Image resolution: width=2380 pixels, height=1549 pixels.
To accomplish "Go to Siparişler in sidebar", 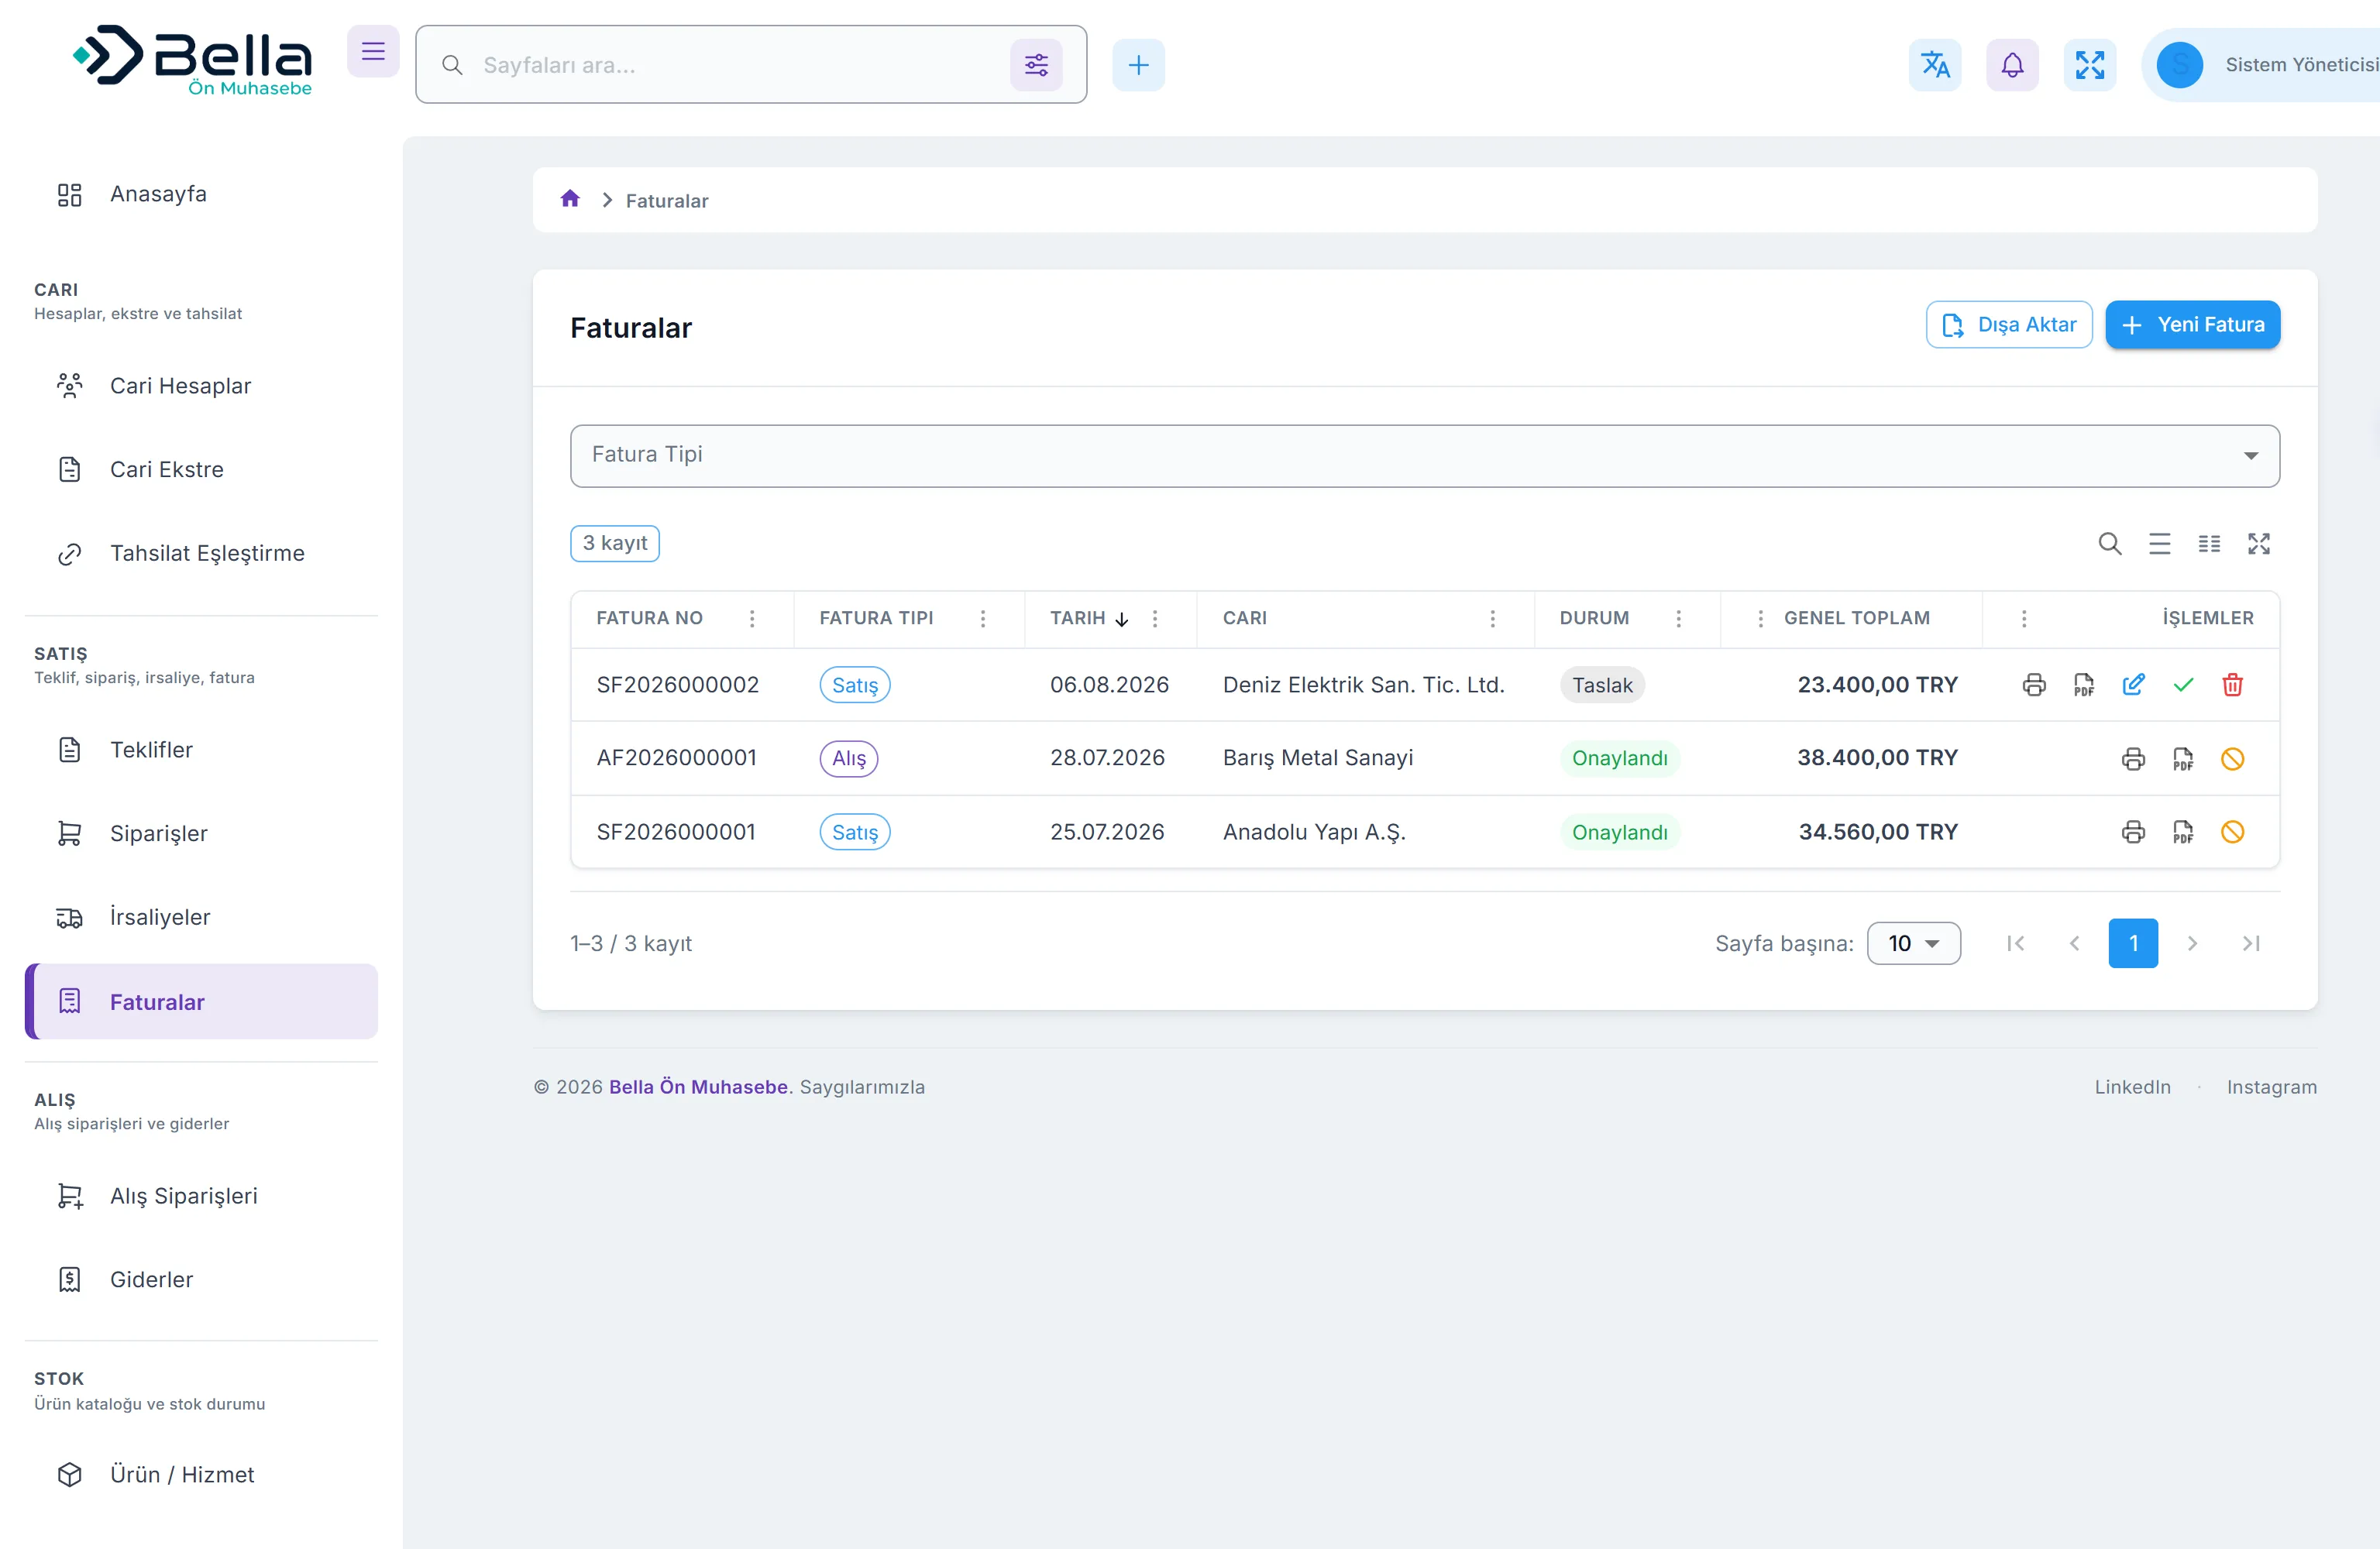I will pyautogui.click(x=201, y=834).
